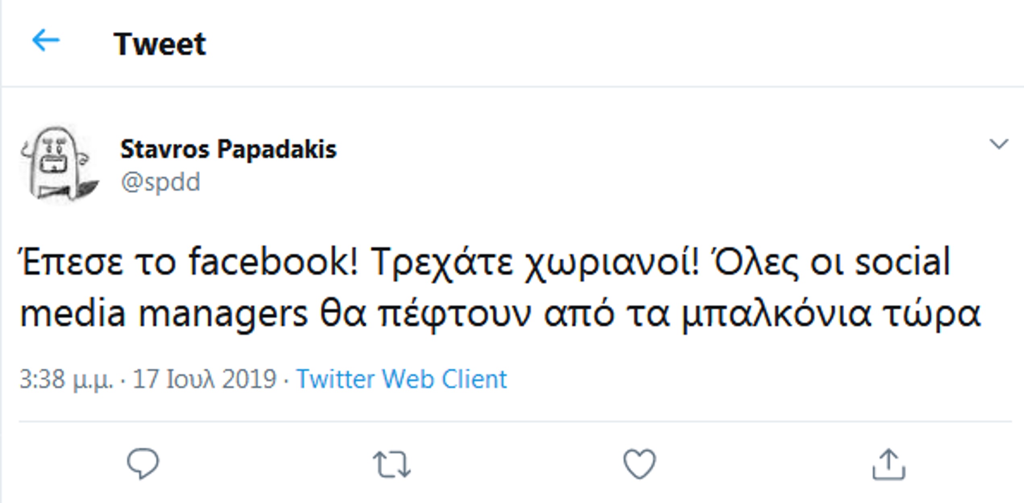Retweet Stavros Papadakis's tweet
Image resolution: width=1024 pixels, height=503 pixels.
(x=392, y=464)
